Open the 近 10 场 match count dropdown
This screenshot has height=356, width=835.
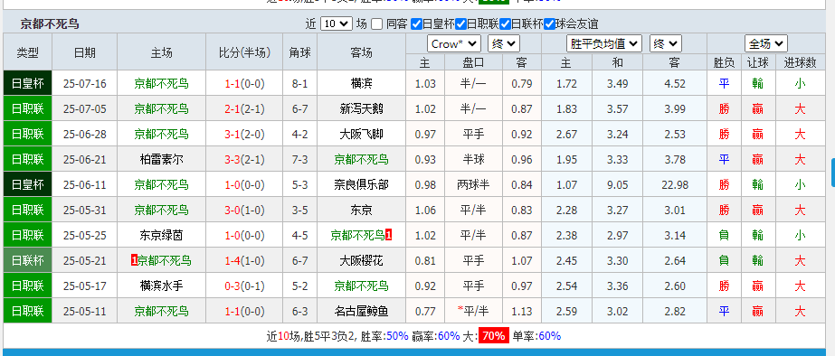(337, 23)
